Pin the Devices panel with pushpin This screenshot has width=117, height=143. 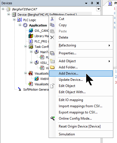[x=92, y=3]
